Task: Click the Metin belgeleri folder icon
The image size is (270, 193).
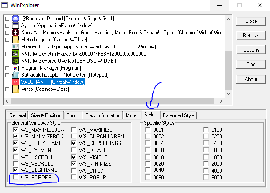Action: point(15,40)
